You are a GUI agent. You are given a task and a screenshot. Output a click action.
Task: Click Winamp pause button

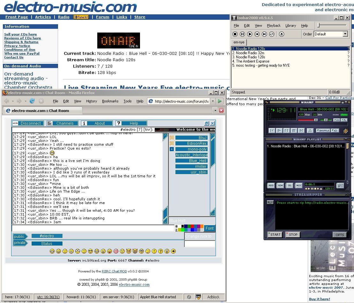[286, 130]
